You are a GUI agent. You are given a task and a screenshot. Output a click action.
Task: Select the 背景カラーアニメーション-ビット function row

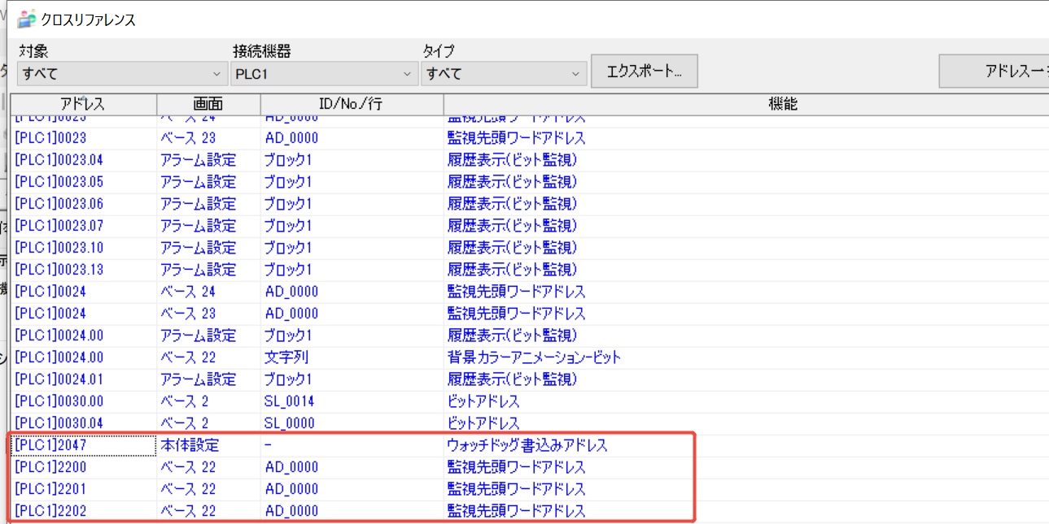534,357
